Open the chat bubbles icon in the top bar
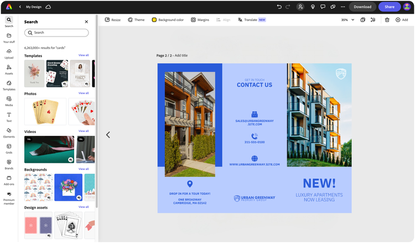 (333, 7)
